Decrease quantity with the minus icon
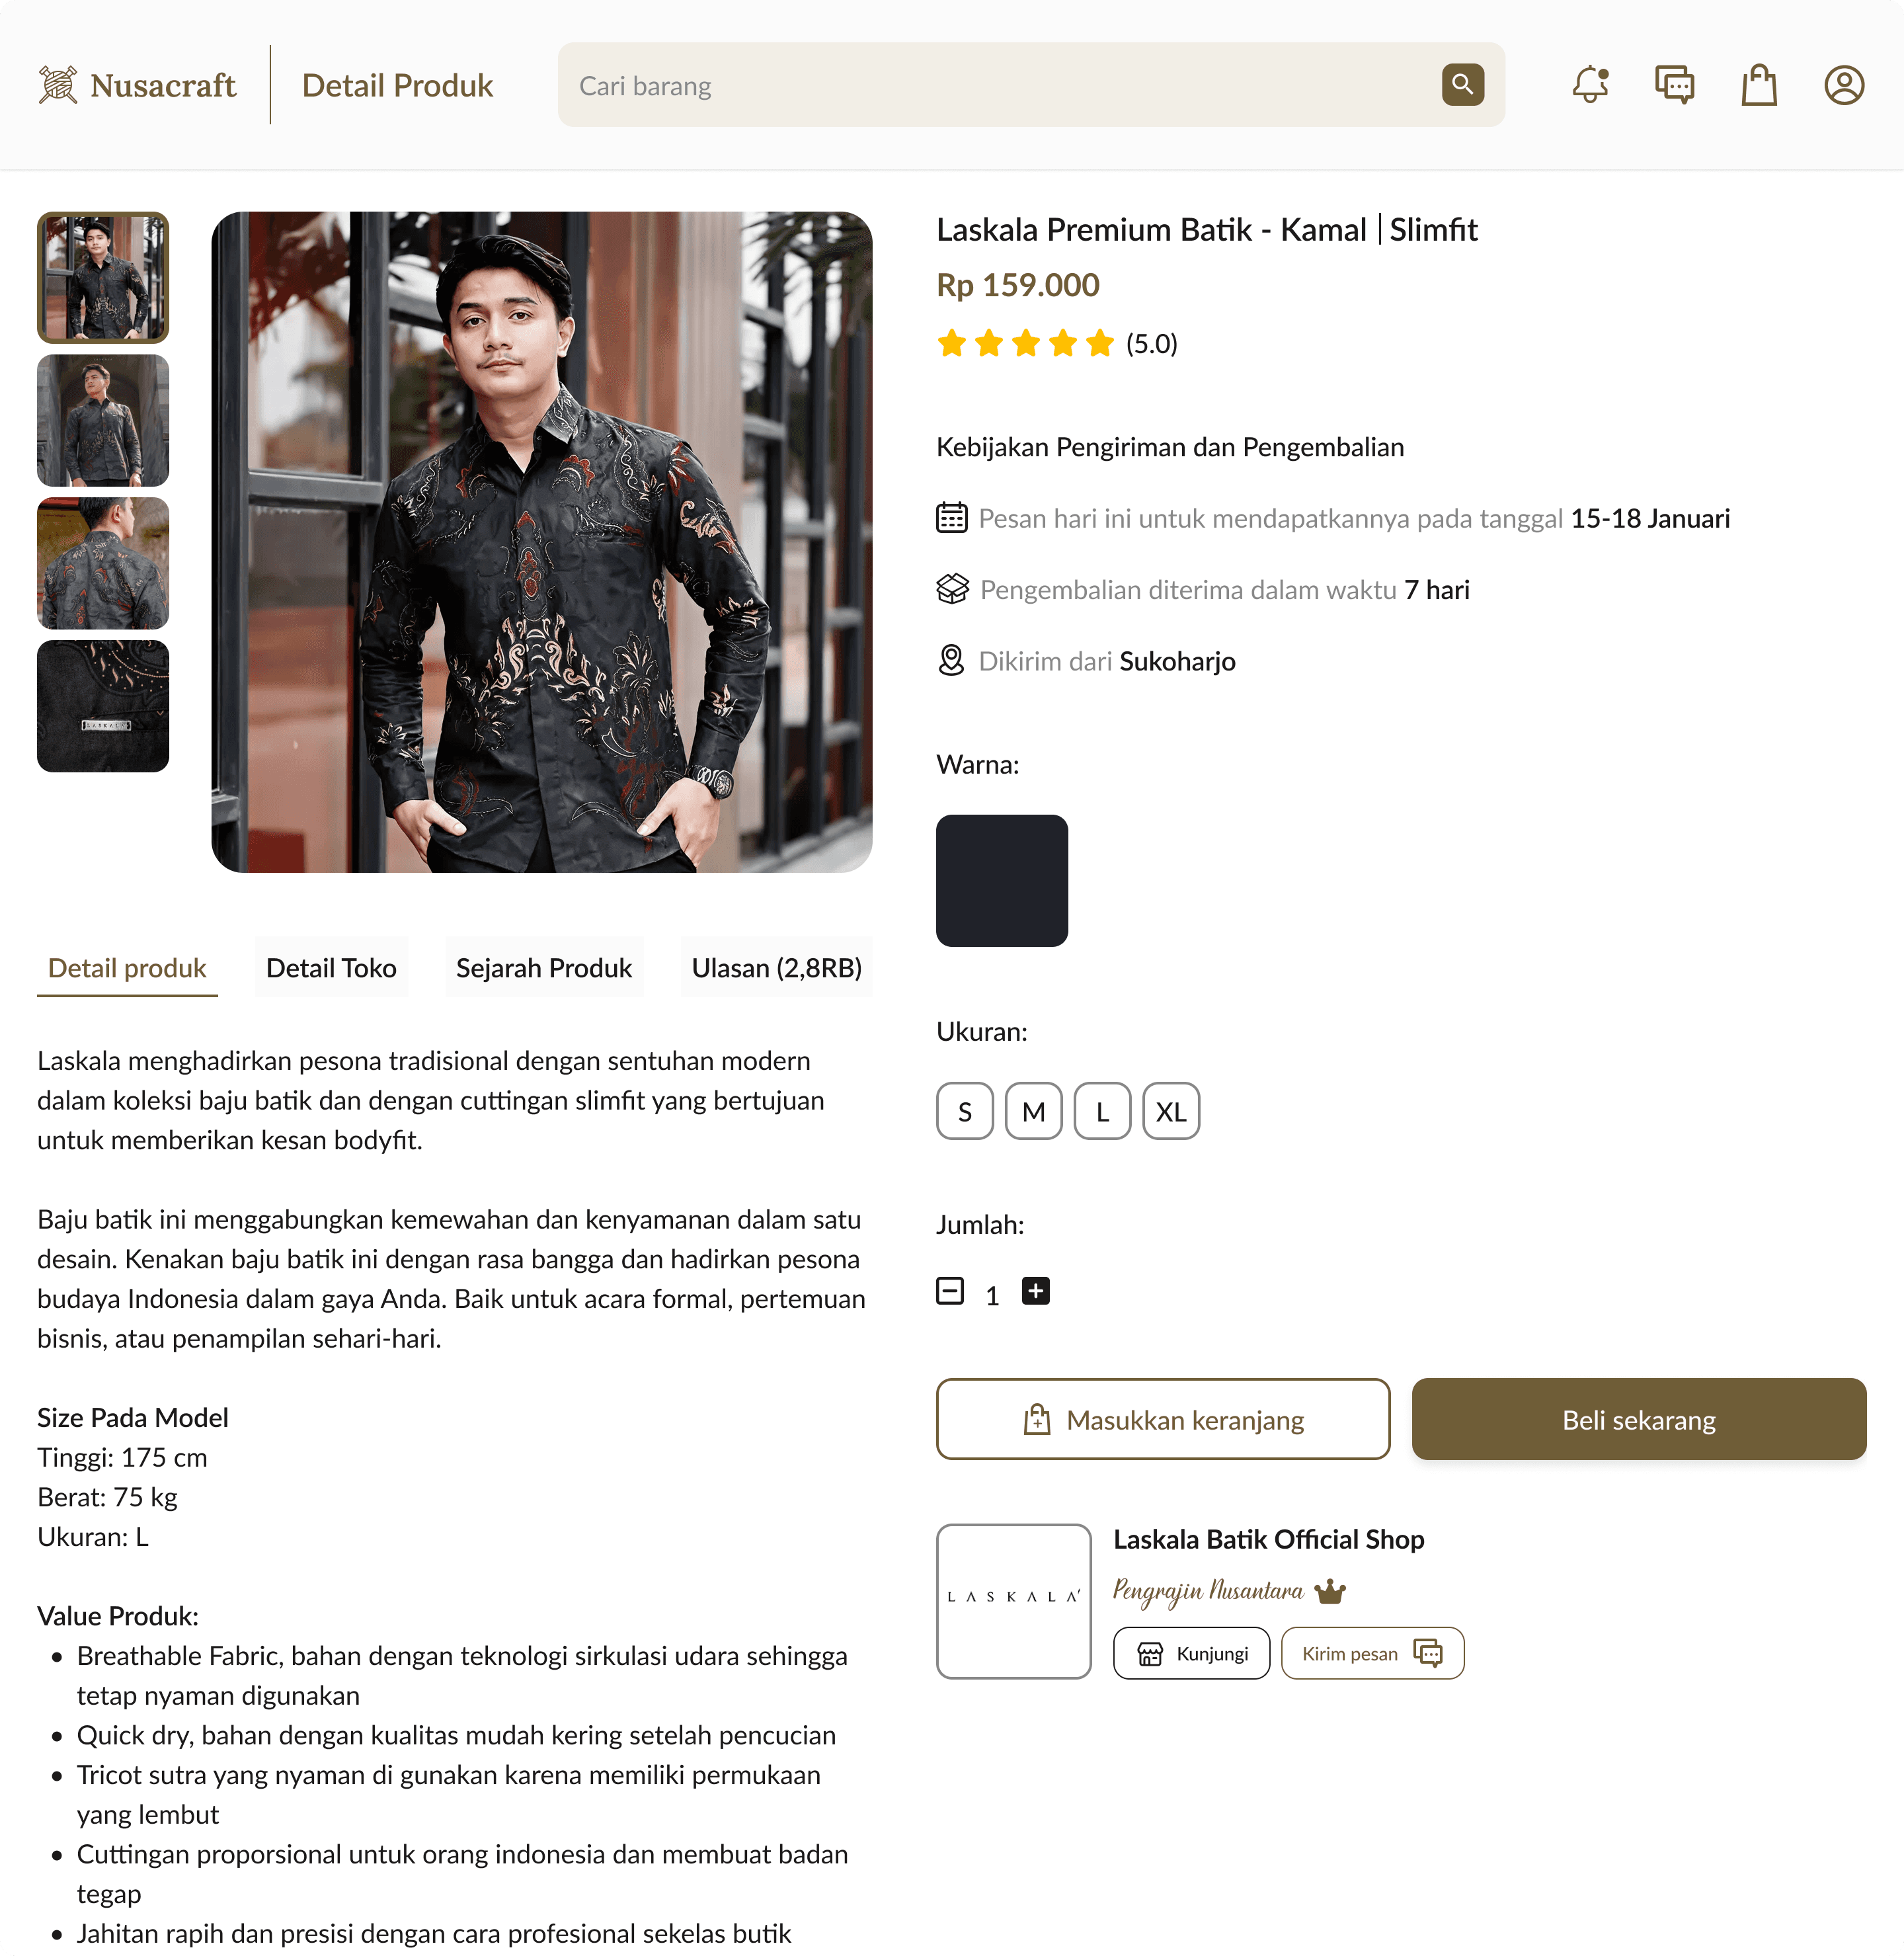Screen dimensions: 1904x1956 (x=950, y=1291)
